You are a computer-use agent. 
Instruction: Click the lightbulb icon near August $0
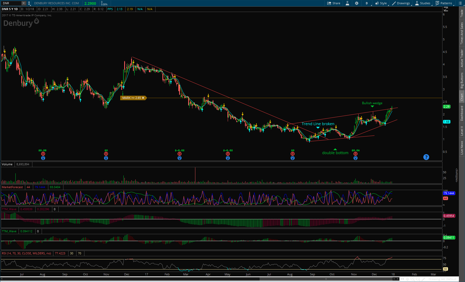tap(292, 158)
